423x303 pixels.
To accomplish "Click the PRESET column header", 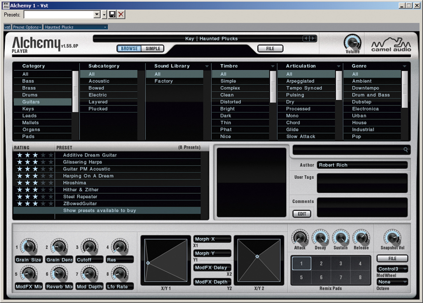I will pyautogui.click(x=64, y=148).
